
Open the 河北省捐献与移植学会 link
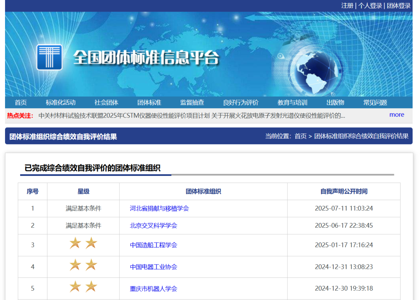click(159, 209)
